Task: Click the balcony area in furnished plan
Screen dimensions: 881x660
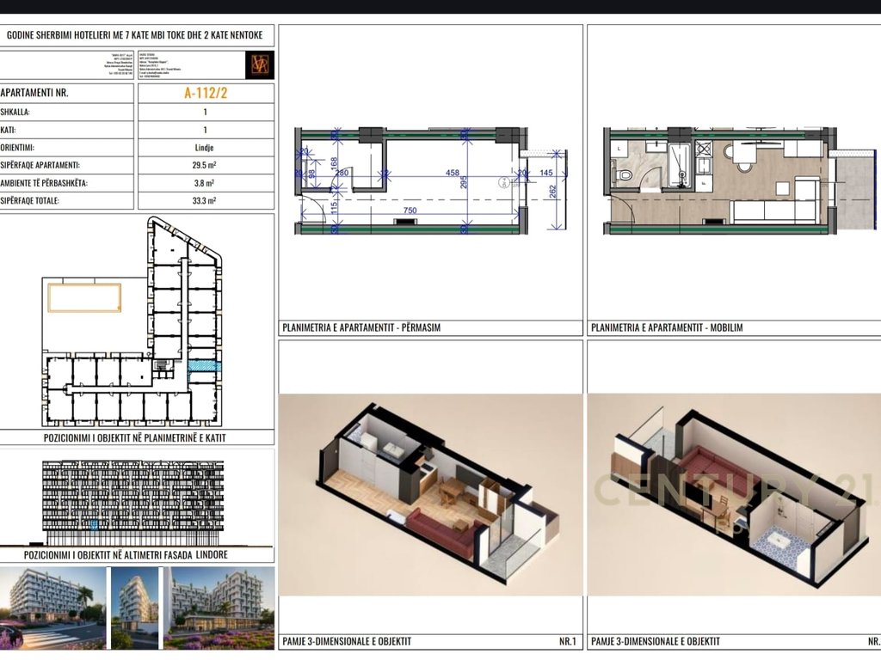Action: click(x=853, y=198)
